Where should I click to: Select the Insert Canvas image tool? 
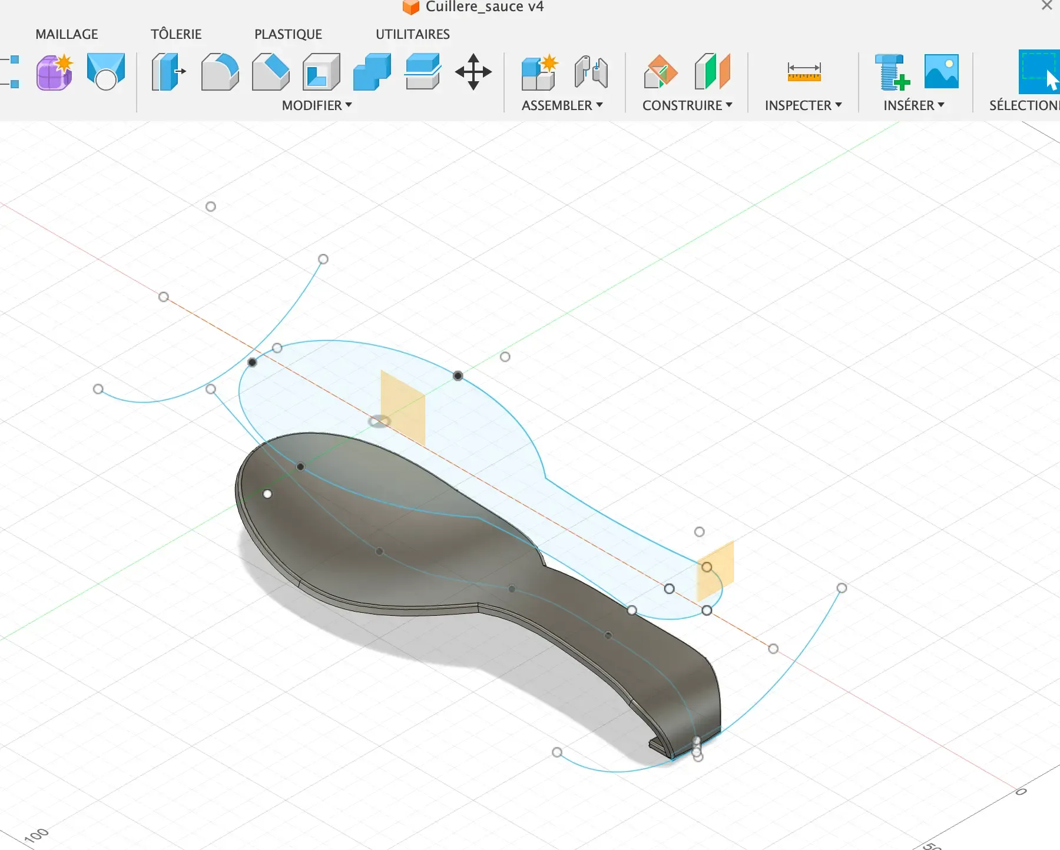pos(942,71)
